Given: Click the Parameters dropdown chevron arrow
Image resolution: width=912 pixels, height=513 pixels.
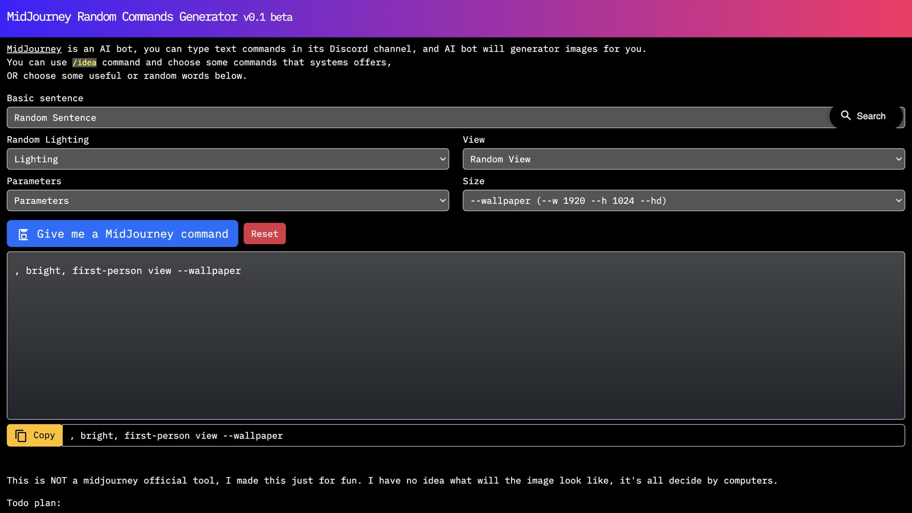Looking at the screenshot, I should (x=442, y=200).
